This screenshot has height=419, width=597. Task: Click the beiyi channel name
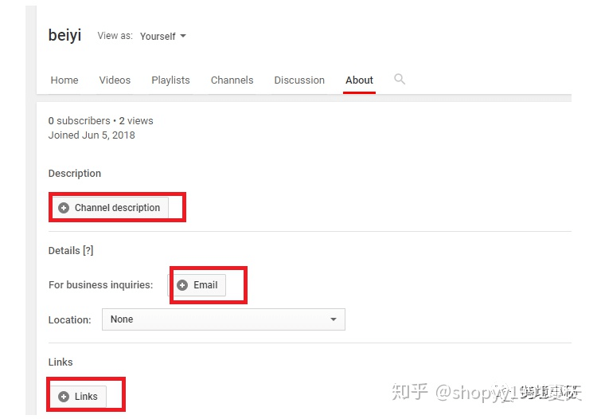pos(64,36)
